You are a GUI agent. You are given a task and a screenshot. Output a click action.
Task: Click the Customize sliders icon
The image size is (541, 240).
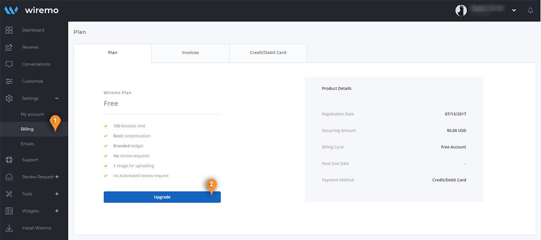point(9,81)
